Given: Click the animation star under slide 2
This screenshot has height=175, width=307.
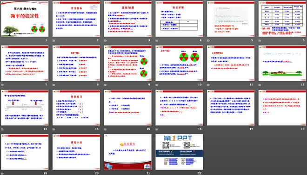Looking at the screenshot, I should pos(53,41).
